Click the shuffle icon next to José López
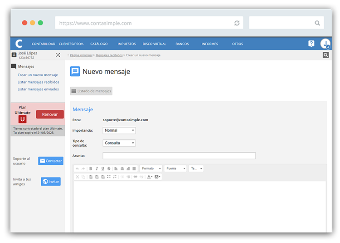Screen dimensions: 340x243 [x=58, y=55]
